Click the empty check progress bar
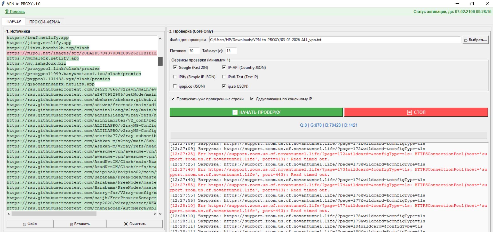 (329, 135)
